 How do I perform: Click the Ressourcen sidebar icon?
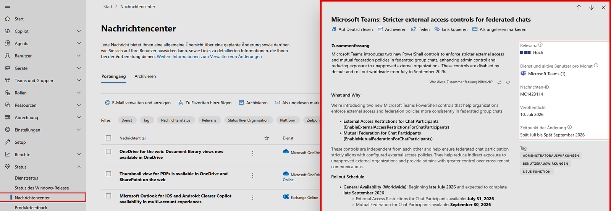[x=7, y=105]
